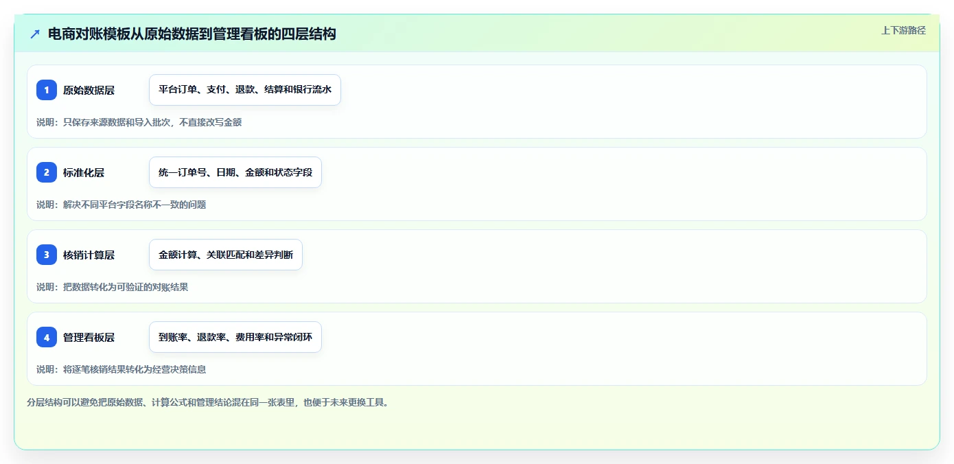Select the 到账率、退款率、费用率和异常闭环 chip

pos(235,337)
